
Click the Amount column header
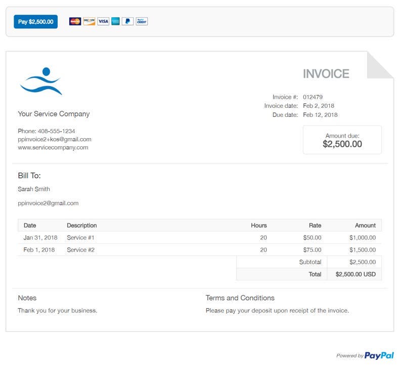(365, 225)
